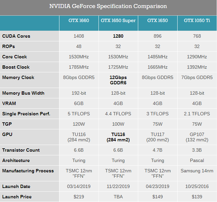Click the 04/23/2019 launch date

(x=158, y=186)
